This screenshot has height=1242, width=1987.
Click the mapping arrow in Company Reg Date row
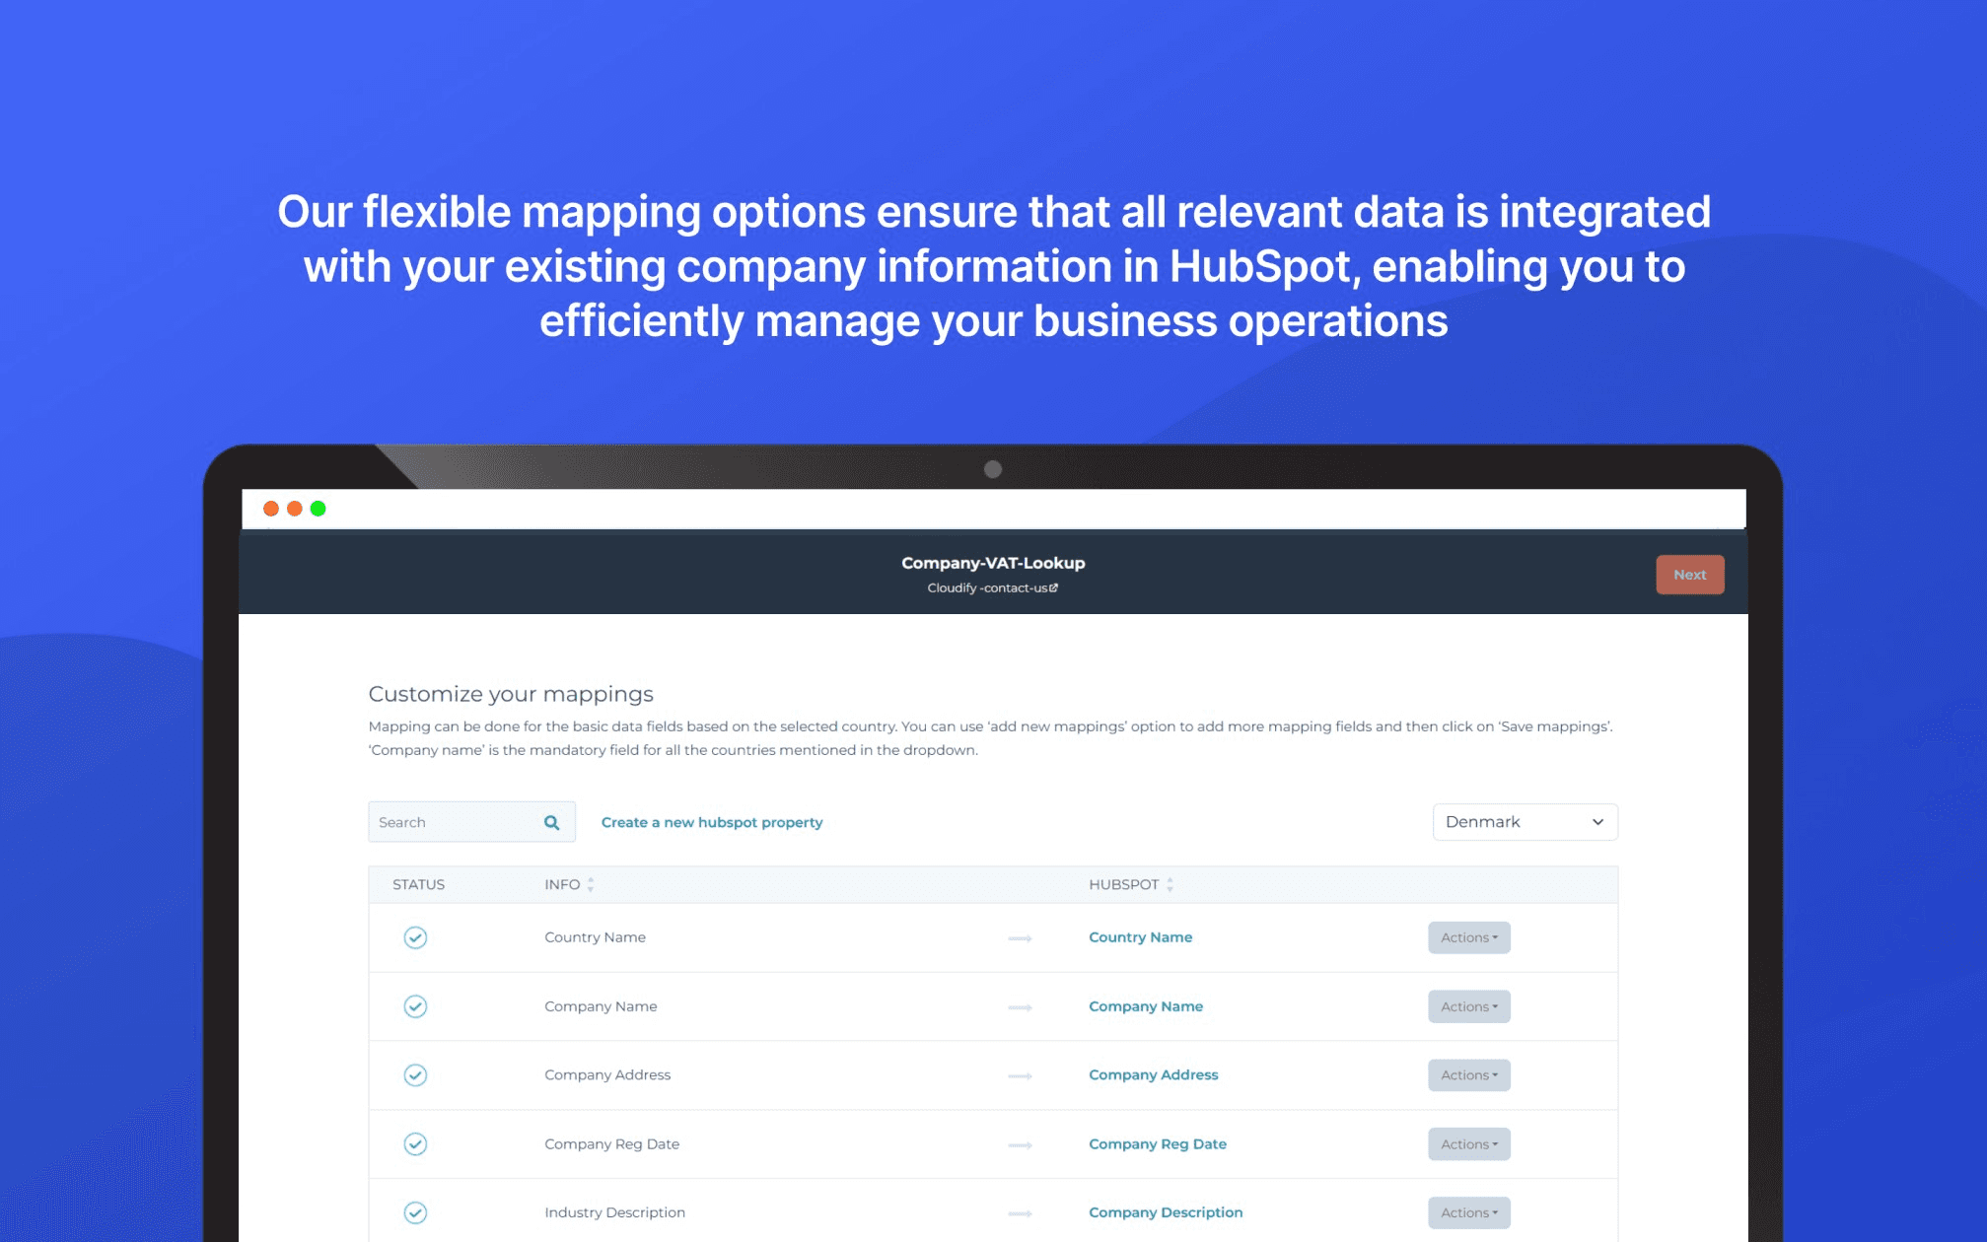[x=1020, y=1144]
